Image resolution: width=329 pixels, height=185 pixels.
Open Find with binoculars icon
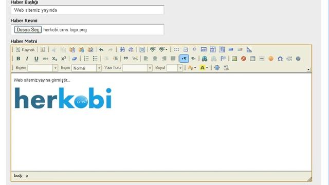pyautogui.click(x=122, y=50)
